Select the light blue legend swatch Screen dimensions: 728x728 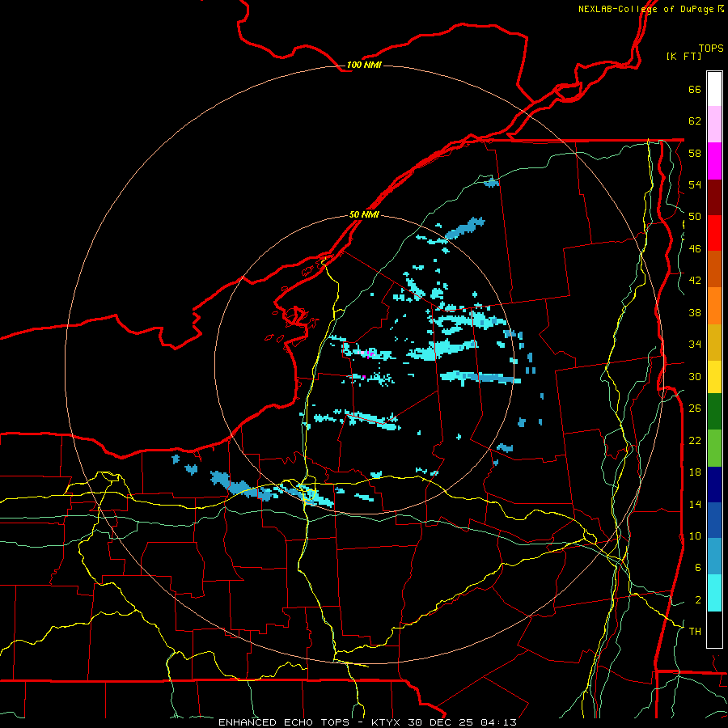coord(714,557)
